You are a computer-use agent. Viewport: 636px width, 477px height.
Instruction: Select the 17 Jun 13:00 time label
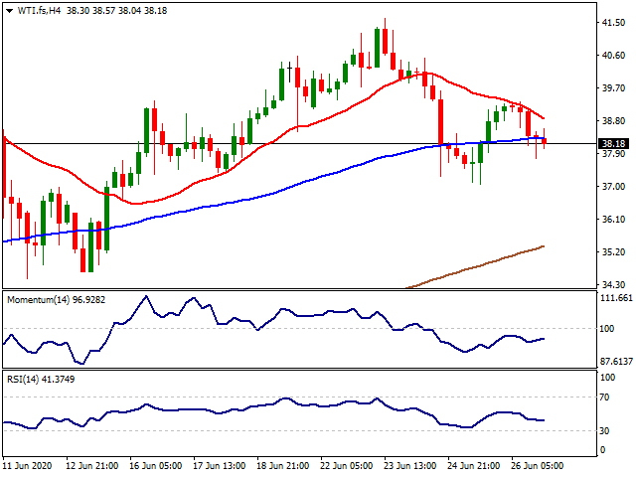(x=220, y=466)
